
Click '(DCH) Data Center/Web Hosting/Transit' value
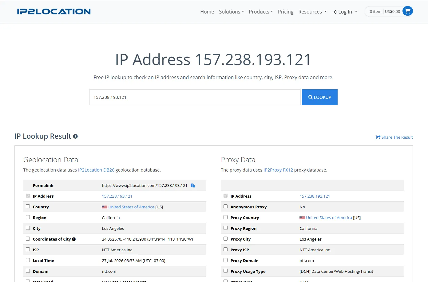point(336,272)
